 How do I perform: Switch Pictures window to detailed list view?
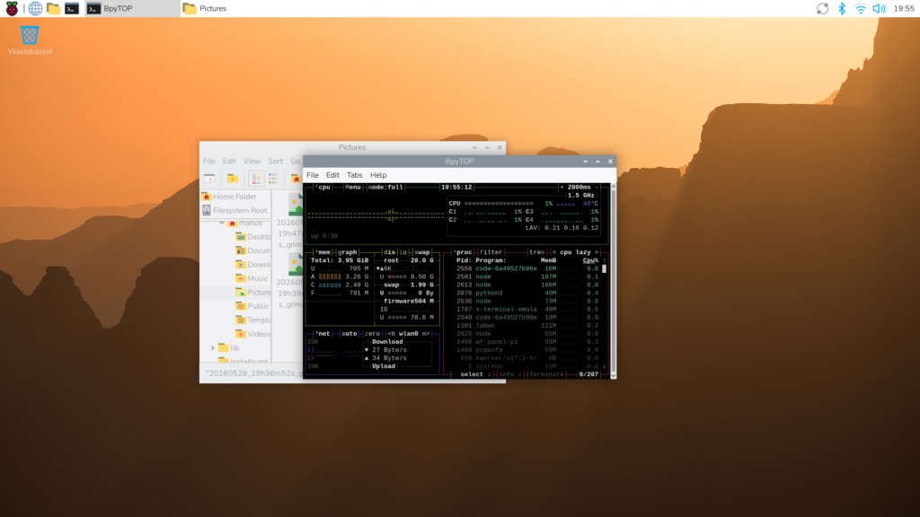tap(273, 179)
